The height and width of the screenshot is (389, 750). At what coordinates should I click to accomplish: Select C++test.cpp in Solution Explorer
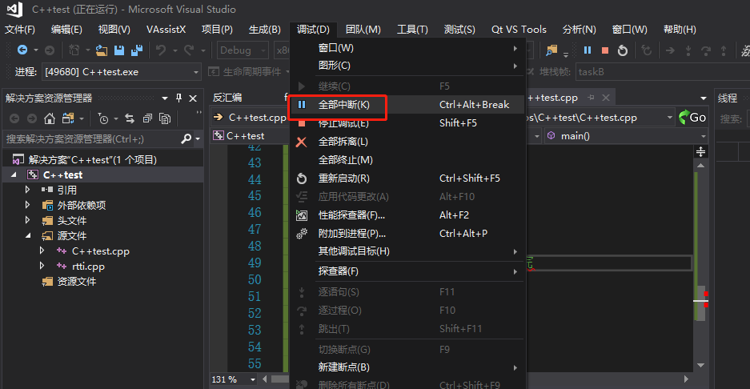point(100,251)
